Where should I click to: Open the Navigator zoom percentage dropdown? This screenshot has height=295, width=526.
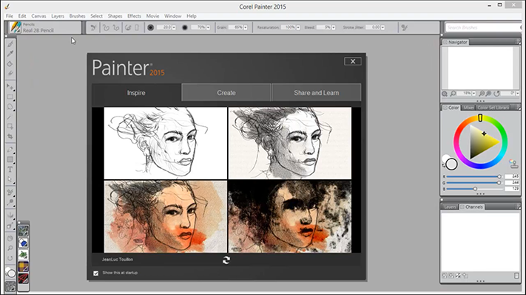pyautogui.click(x=473, y=94)
